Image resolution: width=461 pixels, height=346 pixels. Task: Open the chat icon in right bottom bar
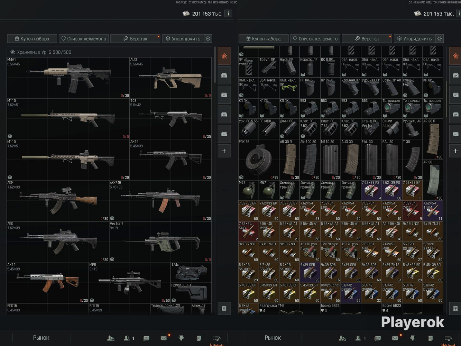pos(378,338)
